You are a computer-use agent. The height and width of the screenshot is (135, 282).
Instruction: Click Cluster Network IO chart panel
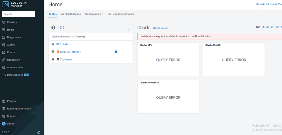point(168,97)
